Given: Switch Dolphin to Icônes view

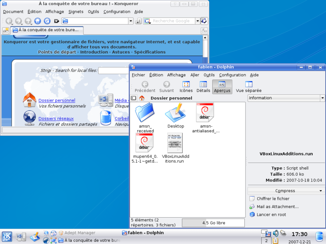Looking at the screenshot, I should pyautogui.click(x=186, y=87).
